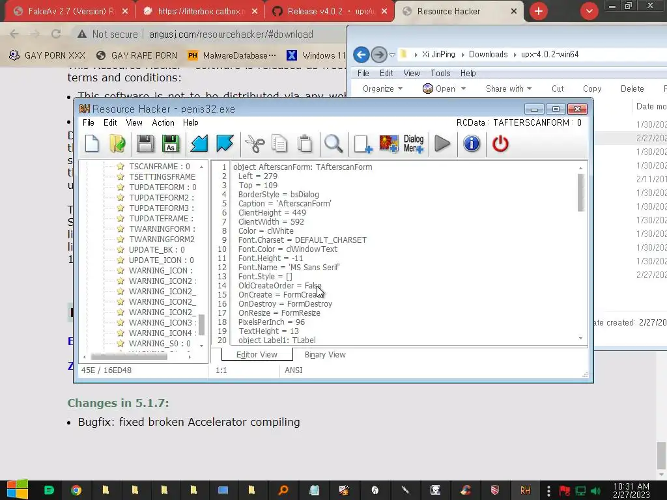This screenshot has height=500, width=667.
Task: Open the Dialog Menu merge tool
Action: click(414, 144)
